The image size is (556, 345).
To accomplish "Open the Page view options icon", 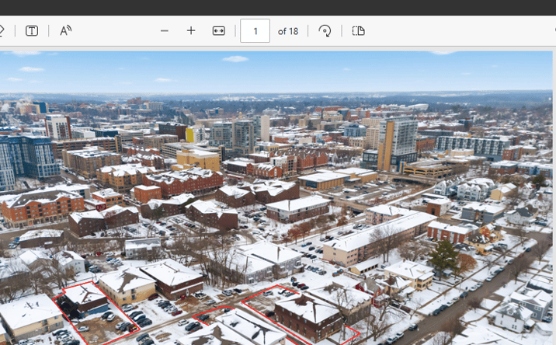I will [x=359, y=31].
